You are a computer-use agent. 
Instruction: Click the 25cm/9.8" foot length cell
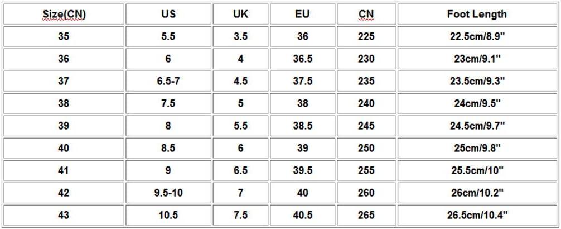[477, 148]
